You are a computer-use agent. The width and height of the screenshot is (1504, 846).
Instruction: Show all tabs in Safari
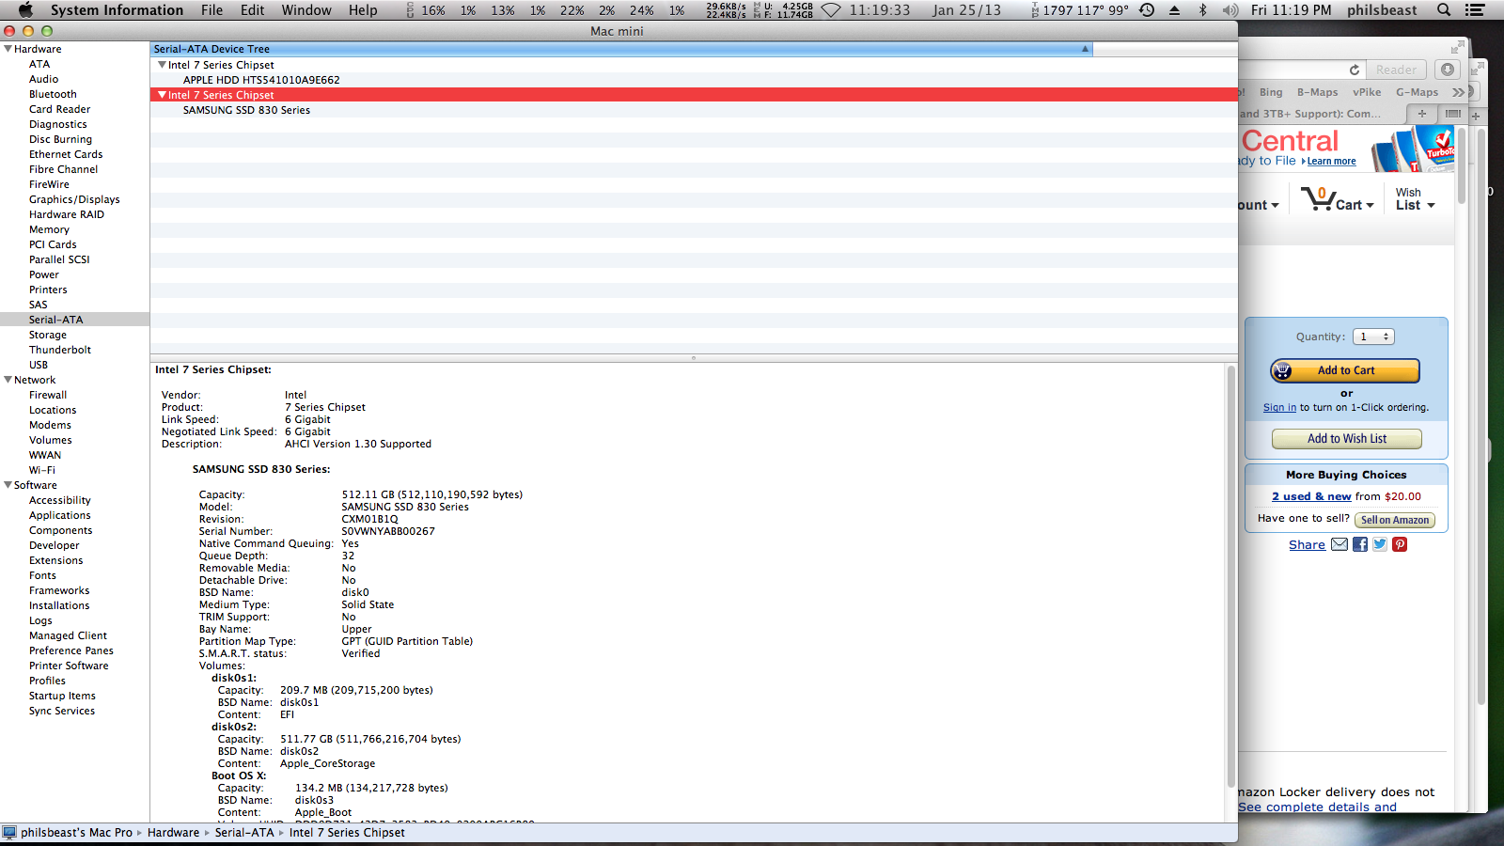(1453, 114)
